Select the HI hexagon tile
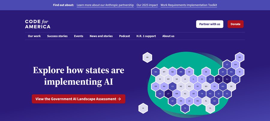The image size is (270, 121). pyautogui.click(x=143, y=108)
